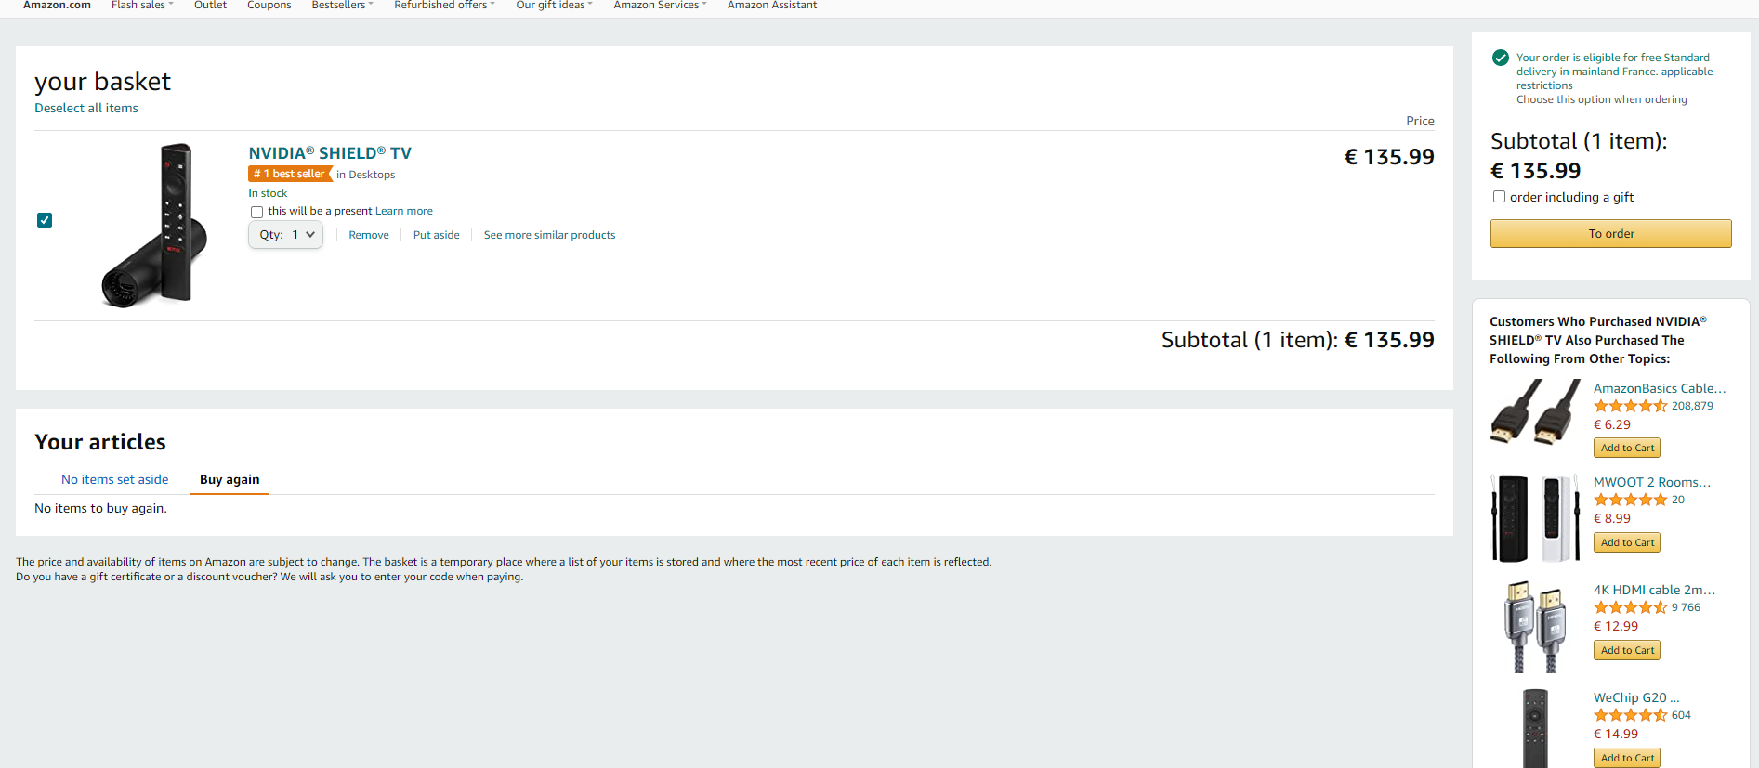Click the 'In stock' status text

(x=268, y=193)
